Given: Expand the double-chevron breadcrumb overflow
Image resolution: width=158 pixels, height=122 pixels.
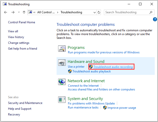Looking at the screenshot, I should 34,13.
